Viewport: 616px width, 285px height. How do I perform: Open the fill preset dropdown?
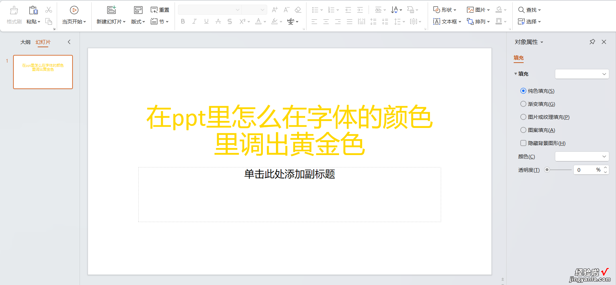[x=582, y=74]
